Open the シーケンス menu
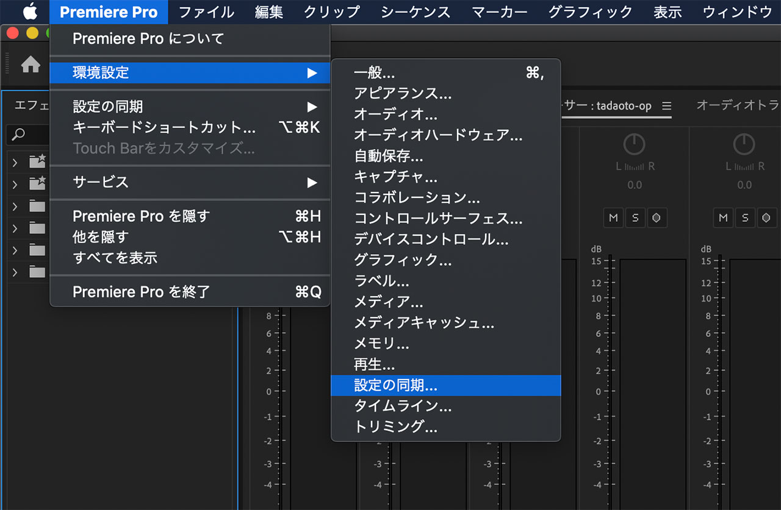This screenshot has height=510, width=781. pos(416,12)
